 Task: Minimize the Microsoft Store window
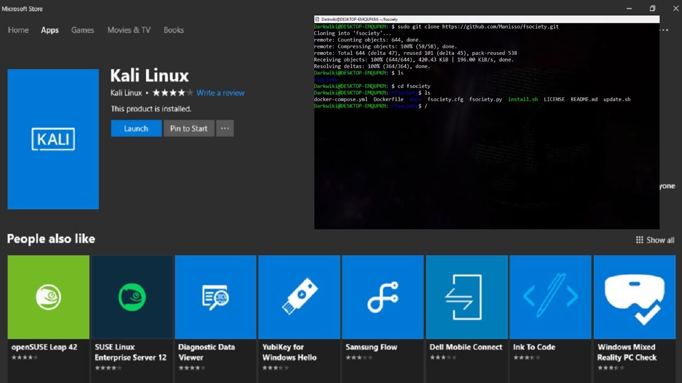(x=628, y=9)
